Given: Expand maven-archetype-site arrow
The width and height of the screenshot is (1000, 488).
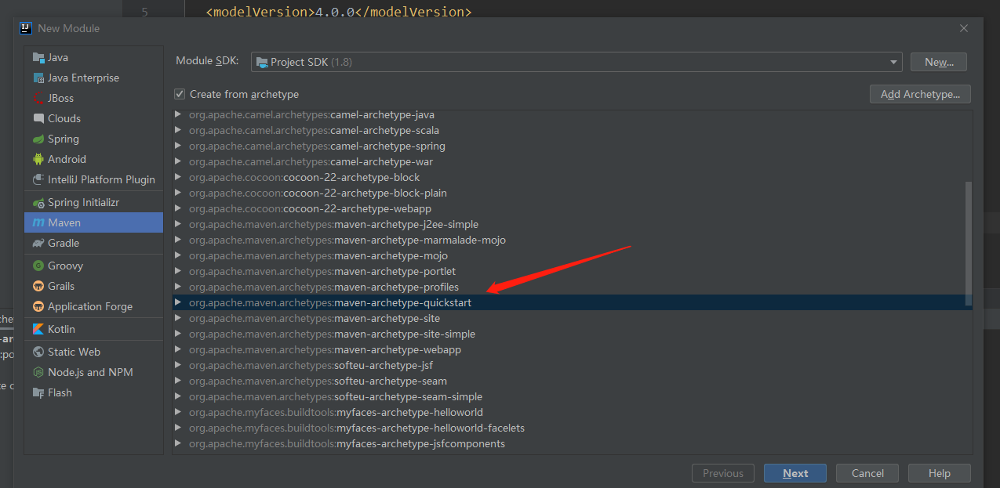Looking at the screenshot, I should [178, 318].
